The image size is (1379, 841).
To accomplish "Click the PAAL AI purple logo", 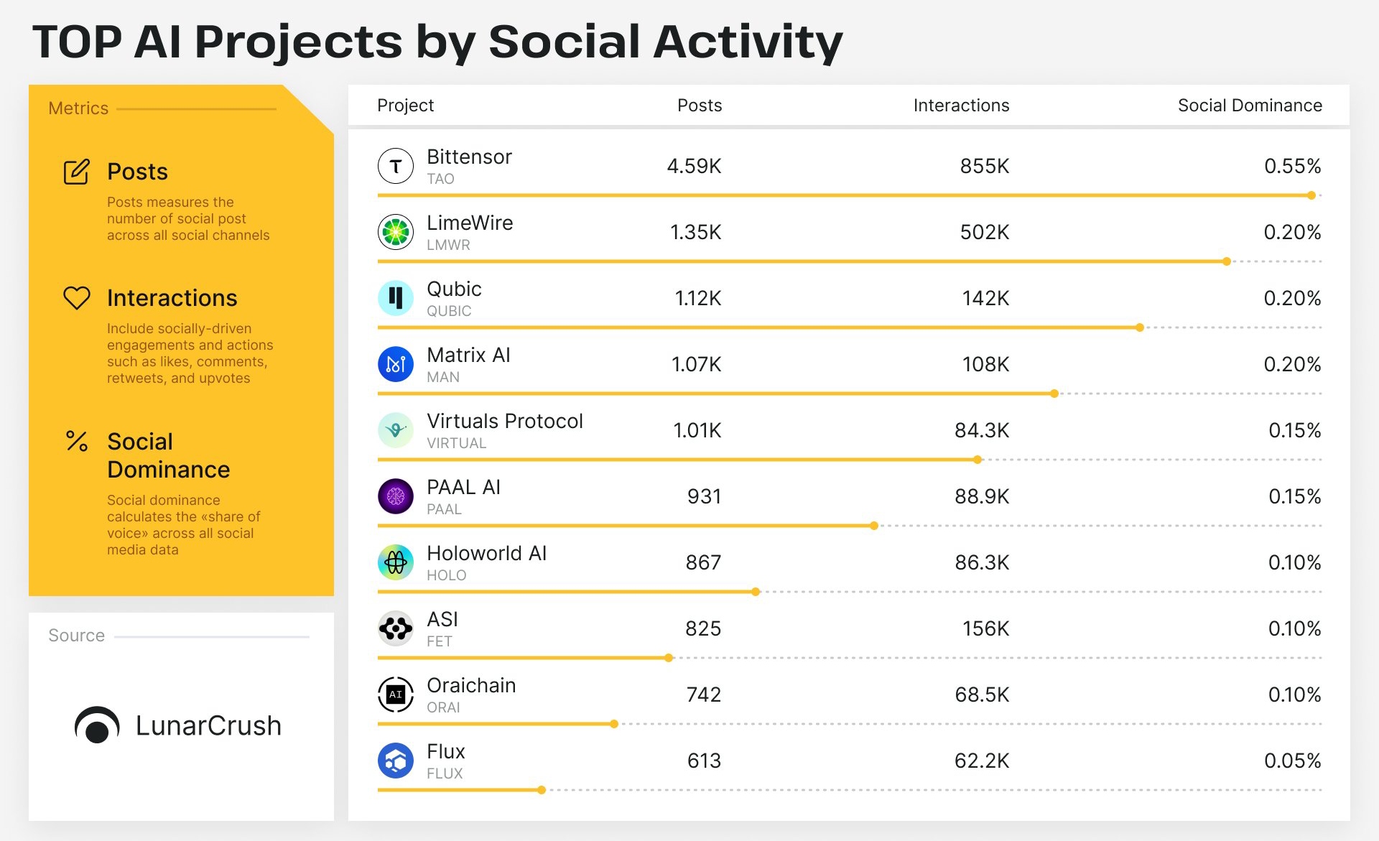I will (x=395, y=496).
